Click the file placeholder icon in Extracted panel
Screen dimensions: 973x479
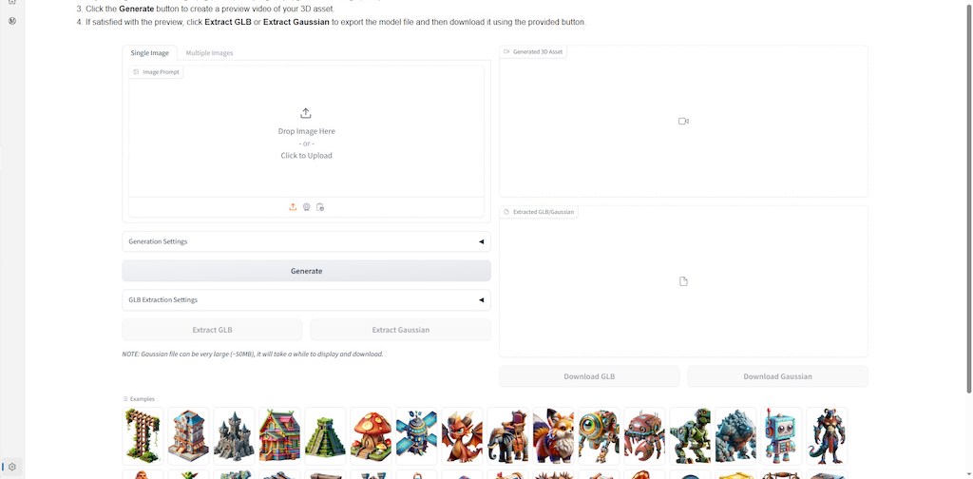(x=683, y=281)
